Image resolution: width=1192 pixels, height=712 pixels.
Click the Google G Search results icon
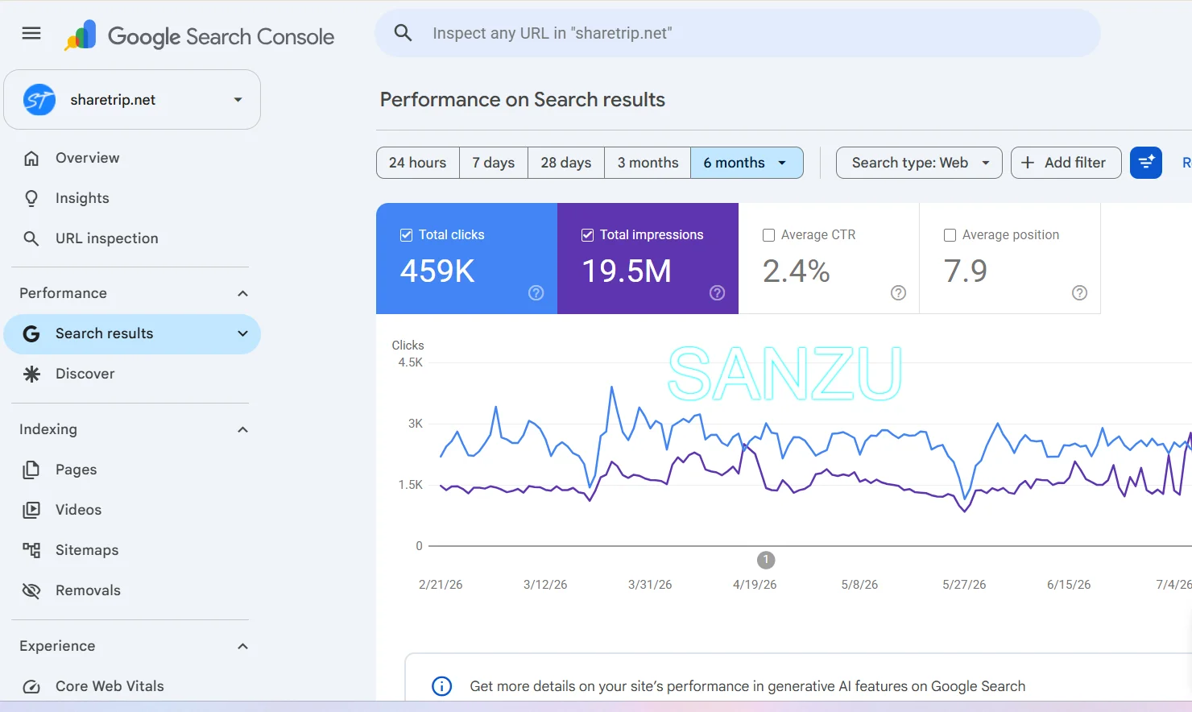31,333
